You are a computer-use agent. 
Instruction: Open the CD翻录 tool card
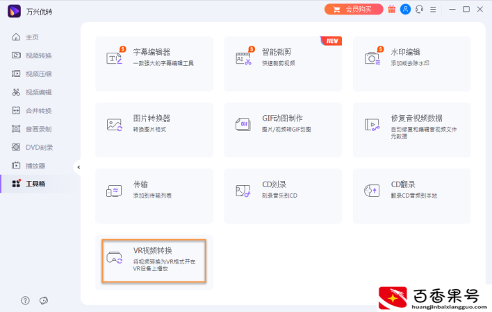pos(411,196)
